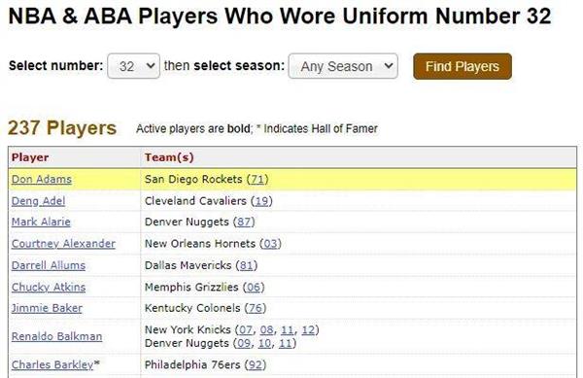Click Cleveland Cavaliers 19 season link
The height and width of the screenshot is (378, 583).
point(261,201)
